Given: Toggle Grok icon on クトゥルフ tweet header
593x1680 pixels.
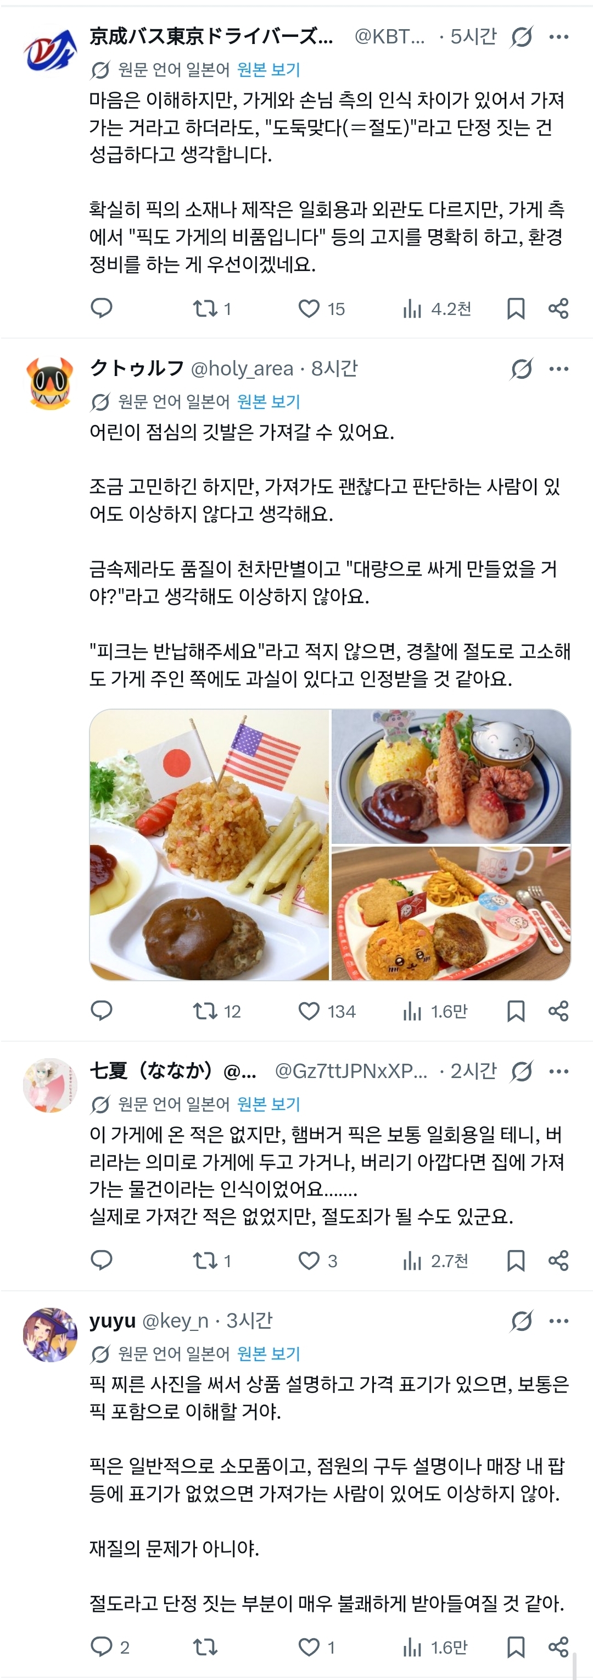Looking at the screenshot, I should pos(521,368).
